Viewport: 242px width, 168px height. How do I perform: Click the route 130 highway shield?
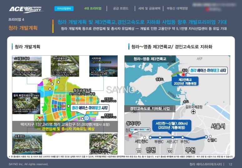[135, 111]
